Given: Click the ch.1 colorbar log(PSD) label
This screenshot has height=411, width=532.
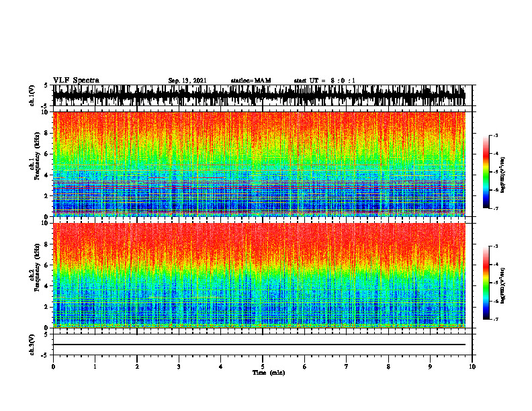Looking at the screenshot, I should click(x=503, y=175).
